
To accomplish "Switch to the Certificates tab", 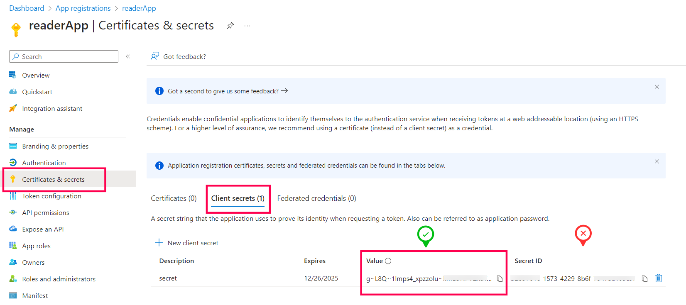I will (174, 198).
